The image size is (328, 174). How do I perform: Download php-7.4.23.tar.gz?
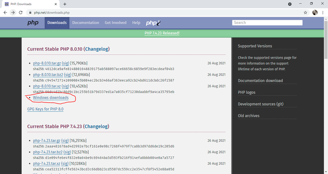point(47,140)
